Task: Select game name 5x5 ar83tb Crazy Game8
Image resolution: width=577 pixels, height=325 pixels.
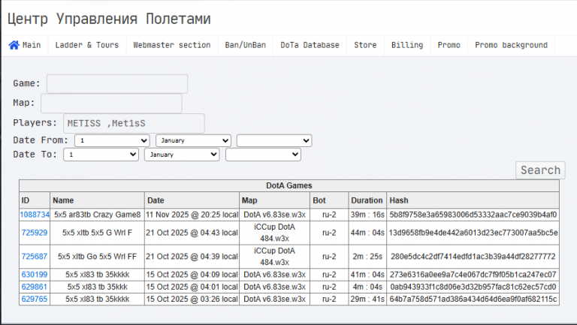Action: point(97,215)
